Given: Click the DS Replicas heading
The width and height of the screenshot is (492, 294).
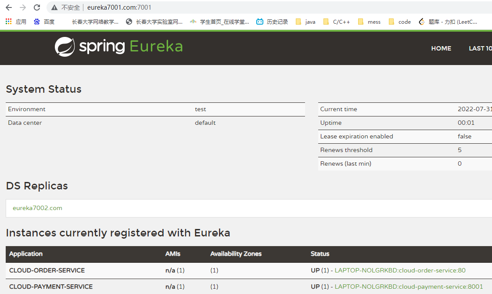Looking at the screenshot, I should click(37, 186).
